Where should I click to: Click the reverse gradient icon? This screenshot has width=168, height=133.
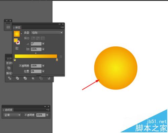tap(17, 48)
